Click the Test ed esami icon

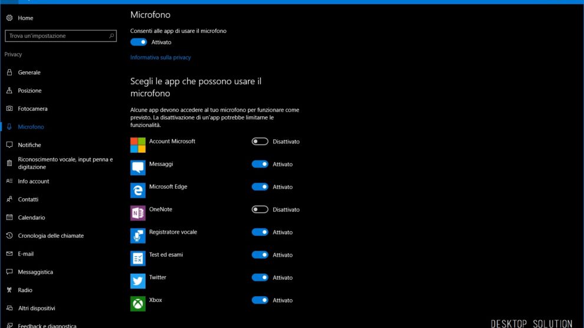(138, 258)
